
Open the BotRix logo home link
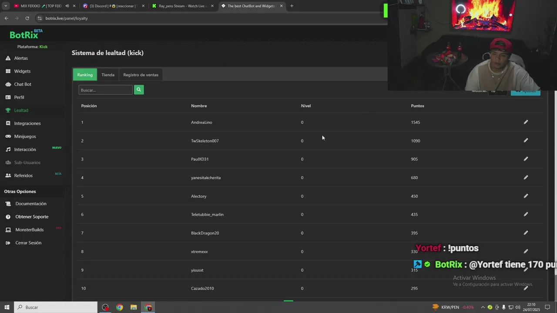26,34
